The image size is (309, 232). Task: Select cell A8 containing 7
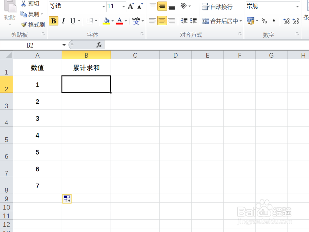point(37,185)
